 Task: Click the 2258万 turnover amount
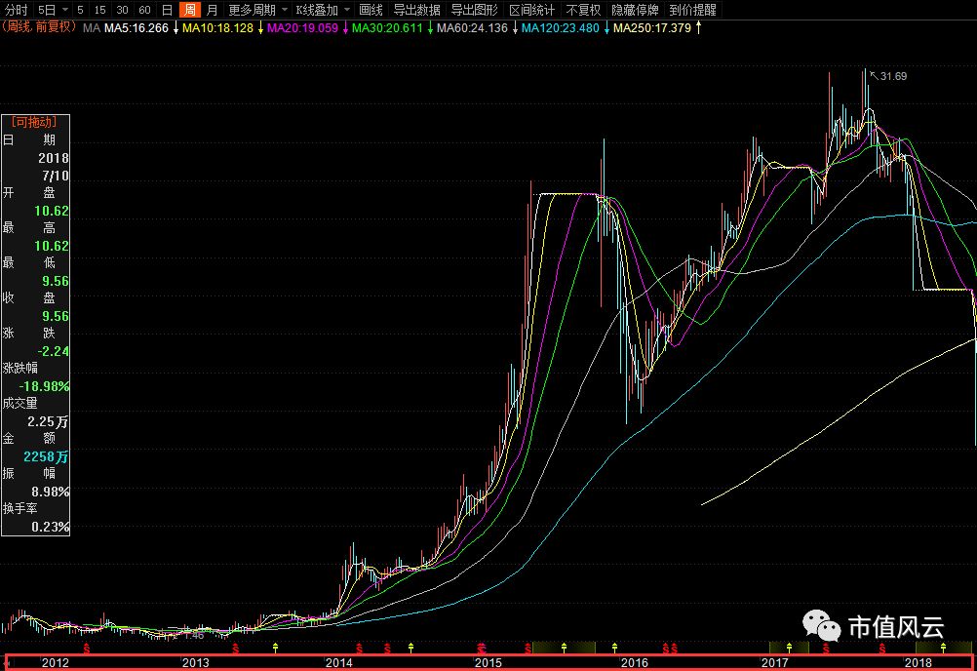click(x=46, y=456)
